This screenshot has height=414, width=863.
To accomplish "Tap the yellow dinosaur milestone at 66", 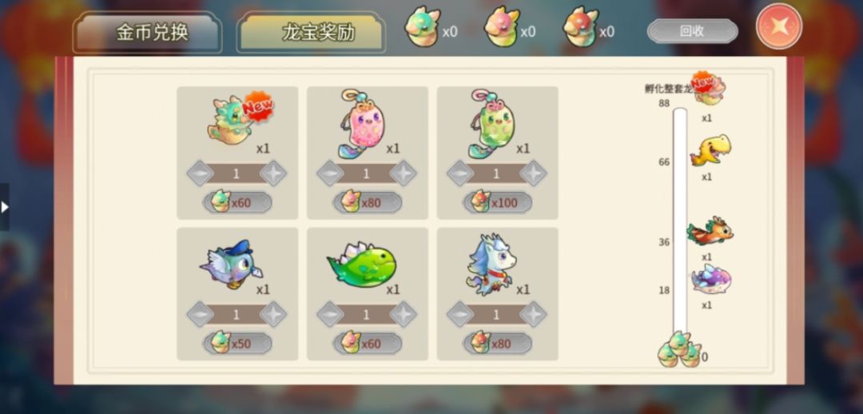I will point(710,149).
